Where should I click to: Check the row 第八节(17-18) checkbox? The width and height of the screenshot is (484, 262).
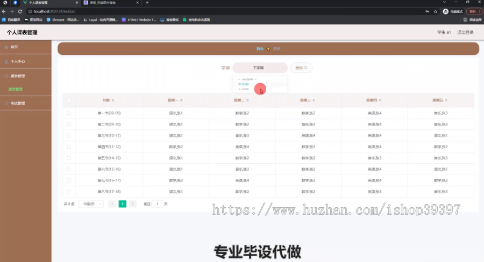[x=69, y=192]
